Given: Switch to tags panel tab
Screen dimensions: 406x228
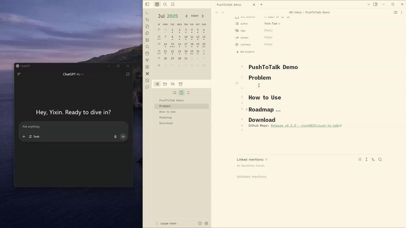Looking at the screenshot, I should (x=173, y=84).
